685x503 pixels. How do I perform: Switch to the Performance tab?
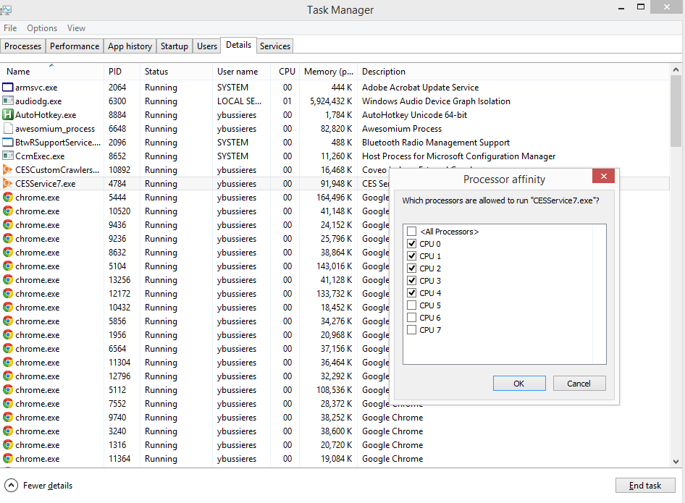[75, 46]
